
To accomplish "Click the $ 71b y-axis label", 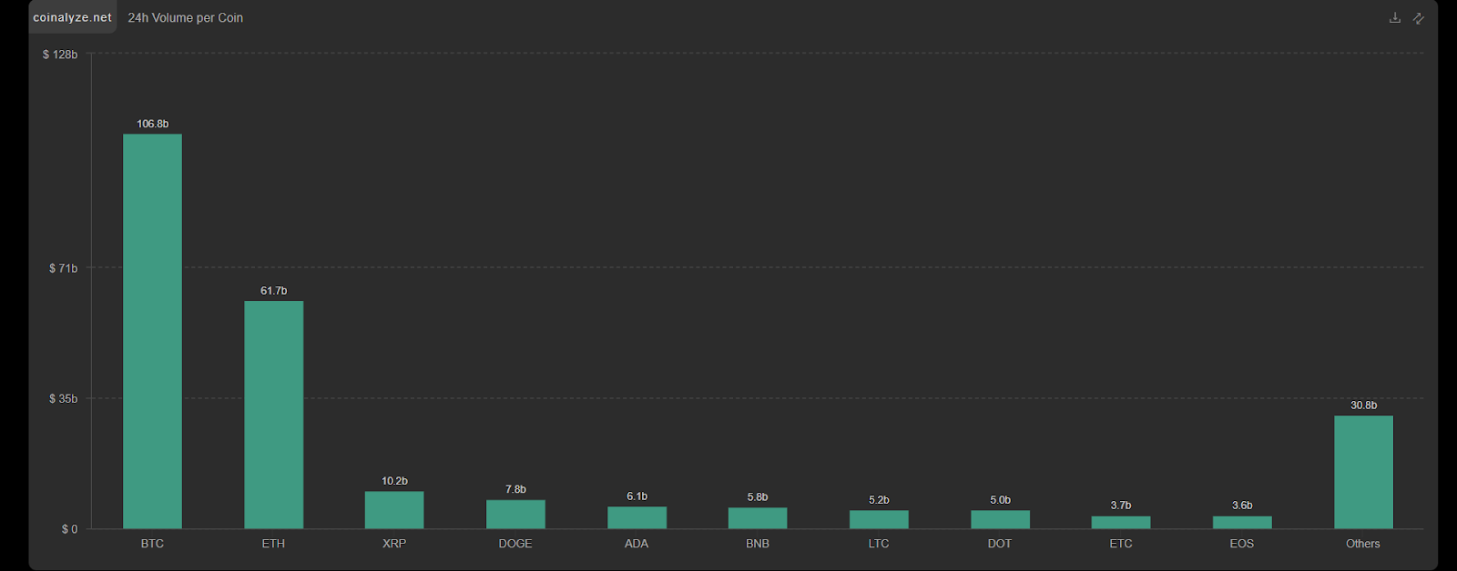I will point(63,268).
